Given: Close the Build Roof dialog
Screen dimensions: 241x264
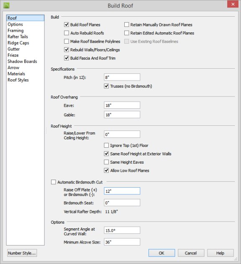Looking at the screenshot, I should (233, 4).
